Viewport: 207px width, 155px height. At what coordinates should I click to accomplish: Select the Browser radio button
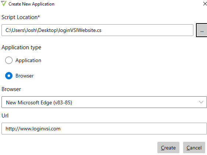point(9,76)
